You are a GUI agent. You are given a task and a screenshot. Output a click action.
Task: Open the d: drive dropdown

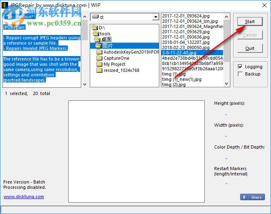pos(156,17)
